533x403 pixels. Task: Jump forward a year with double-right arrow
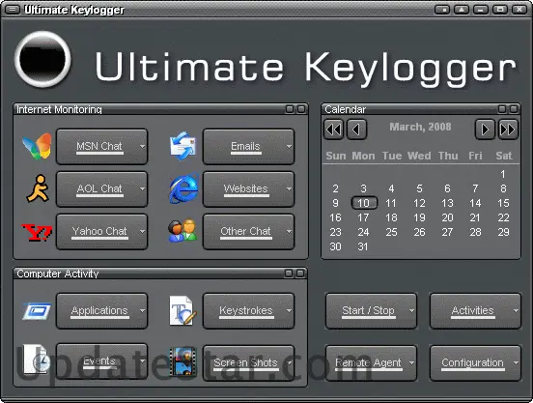coord(508,130)
